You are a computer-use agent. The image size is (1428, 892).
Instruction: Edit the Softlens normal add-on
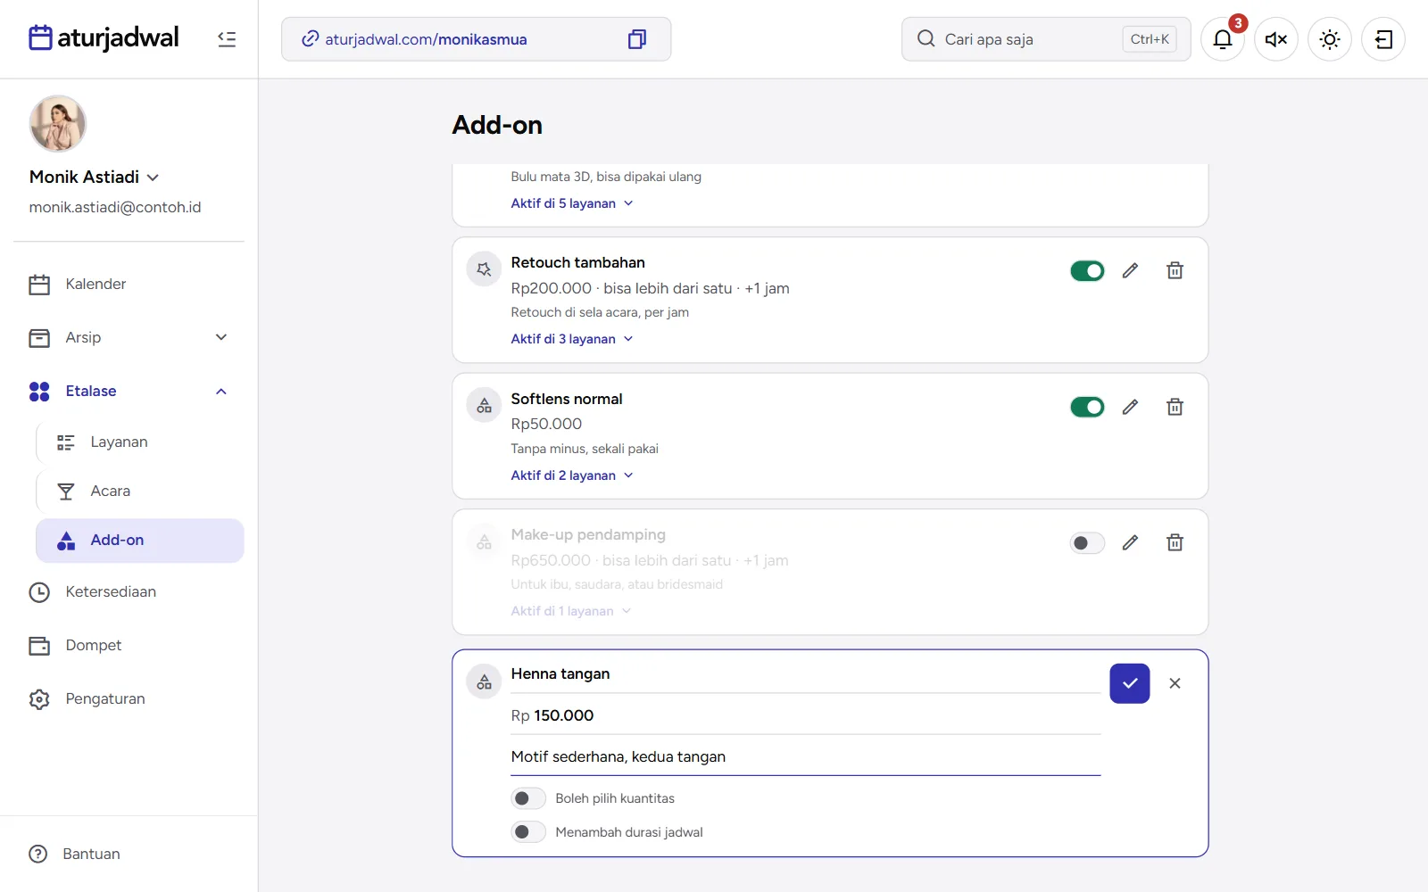[1130, 407]
